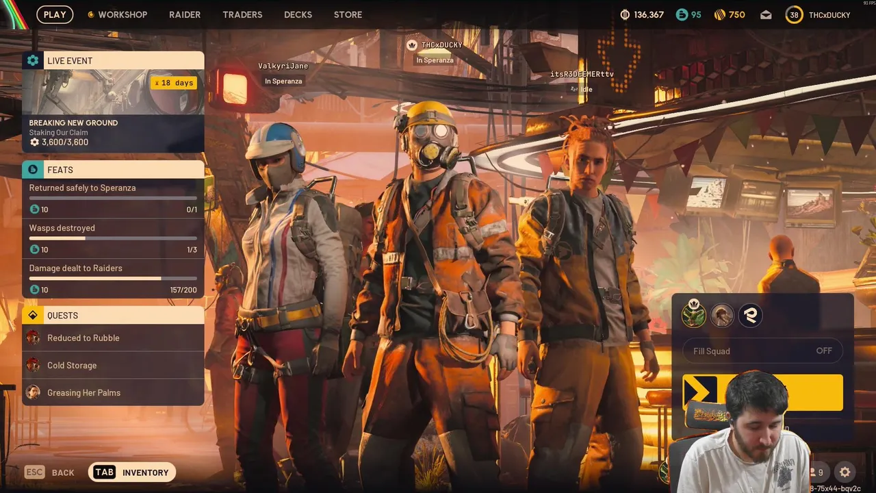Viewport: 876px width, 493px height.
Task: Click the teal Cred currency icon beside 95
Action: [682, 14]
